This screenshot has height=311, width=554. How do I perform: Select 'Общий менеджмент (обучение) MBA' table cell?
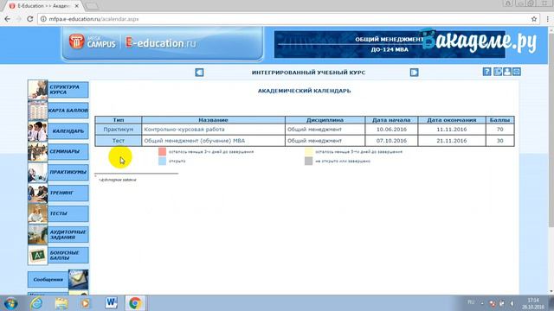pyautogui.click(x=214, y=141)
